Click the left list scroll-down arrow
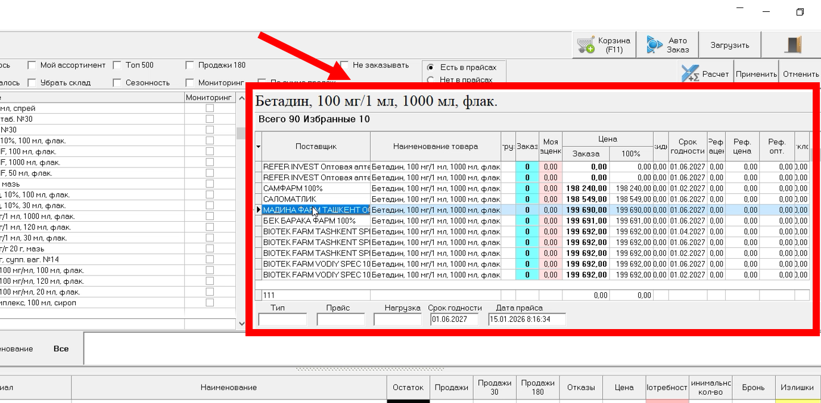This screenshot has height=403, width=821. pyautogui.click(x=241, y=324)
